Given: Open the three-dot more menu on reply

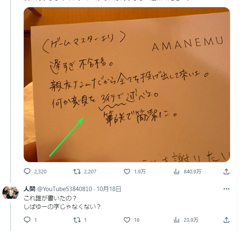Looking at the screenshot, I should tap(226, 189).
